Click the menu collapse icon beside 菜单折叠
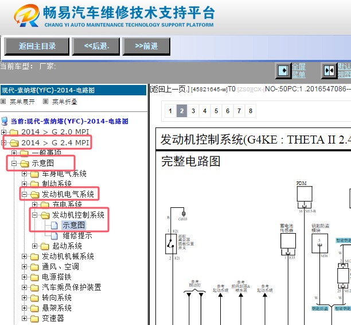Viewport: 351px width, 325px height. (x=45, y=102)
